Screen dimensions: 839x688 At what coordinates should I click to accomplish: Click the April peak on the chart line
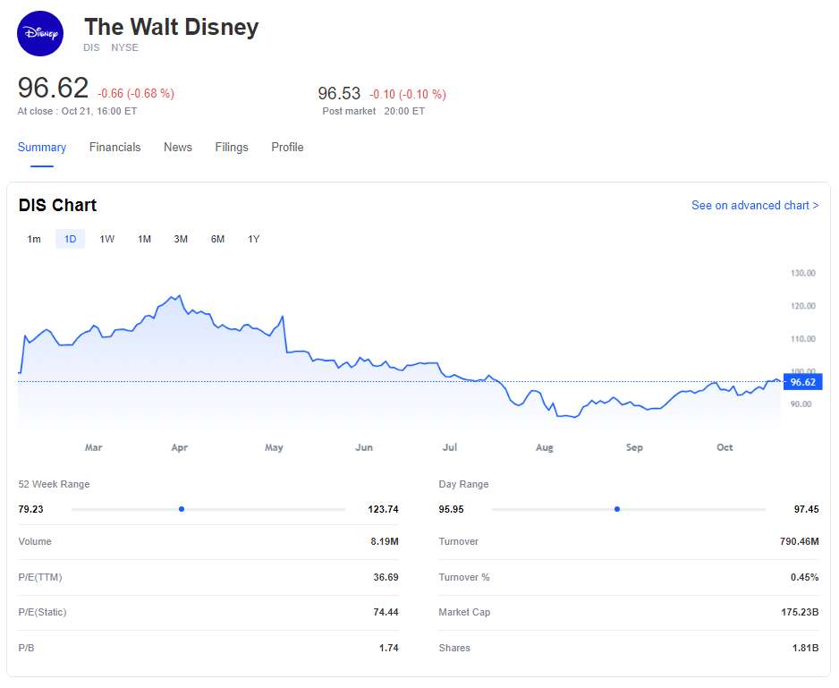(x=180, y=295)
